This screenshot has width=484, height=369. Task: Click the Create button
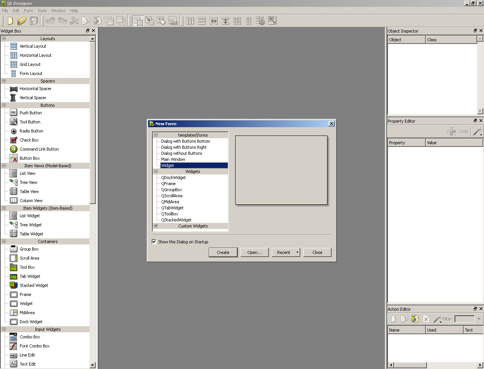(x=223, y=252)
